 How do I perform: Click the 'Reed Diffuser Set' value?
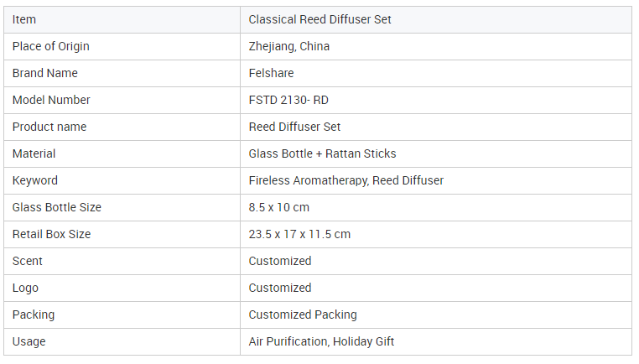click(294, 127)
